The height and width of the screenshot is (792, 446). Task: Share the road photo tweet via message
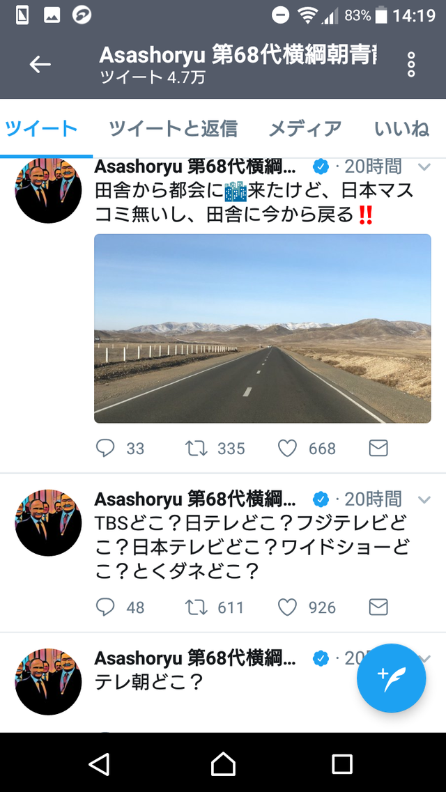(378, 448)
